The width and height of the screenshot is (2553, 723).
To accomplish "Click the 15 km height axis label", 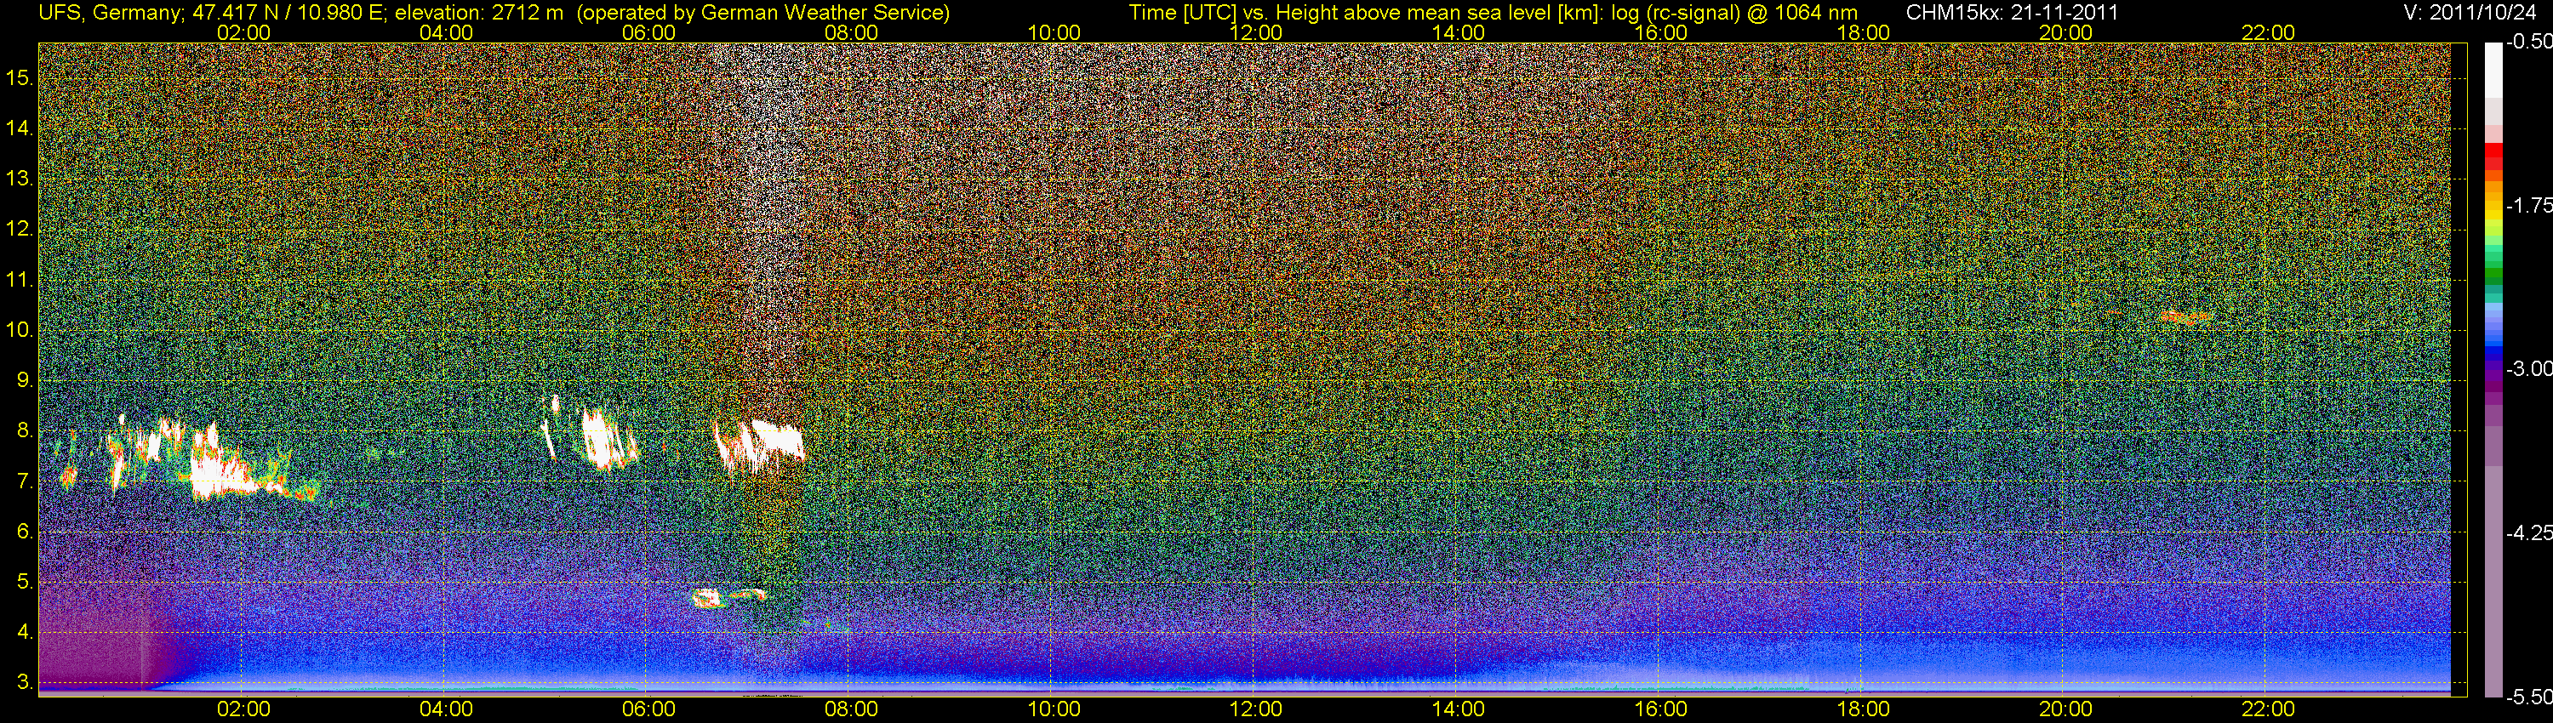I will 20,77.
